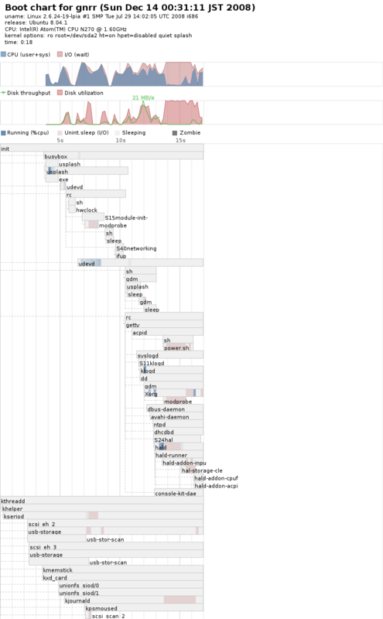
Task: Select the S11klogd process label
Action: click(x=152, y=363)
